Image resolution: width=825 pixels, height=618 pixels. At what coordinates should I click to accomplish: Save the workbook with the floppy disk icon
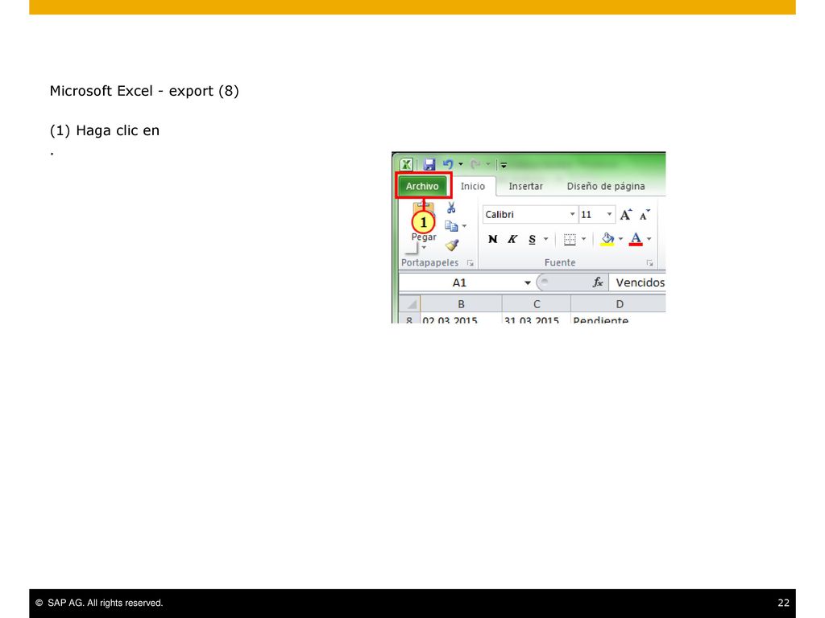pyautogui.click(x=429, y=164)
